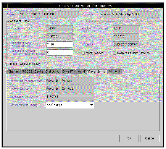Open the Network tab
166x149 pixels.
coord(115,71)
